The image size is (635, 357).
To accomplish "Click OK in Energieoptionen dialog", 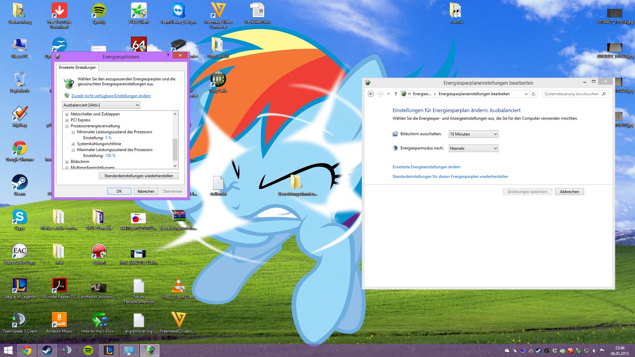I will [119, 191].
